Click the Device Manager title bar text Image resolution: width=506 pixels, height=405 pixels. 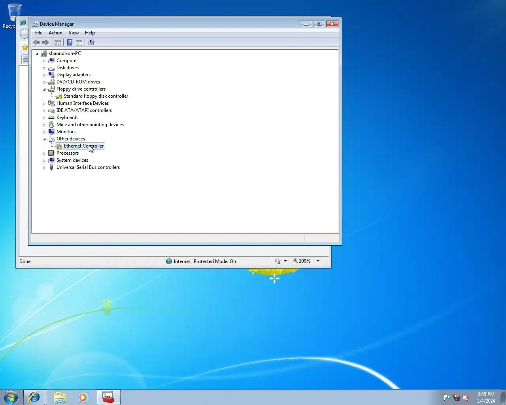(57, 24)
